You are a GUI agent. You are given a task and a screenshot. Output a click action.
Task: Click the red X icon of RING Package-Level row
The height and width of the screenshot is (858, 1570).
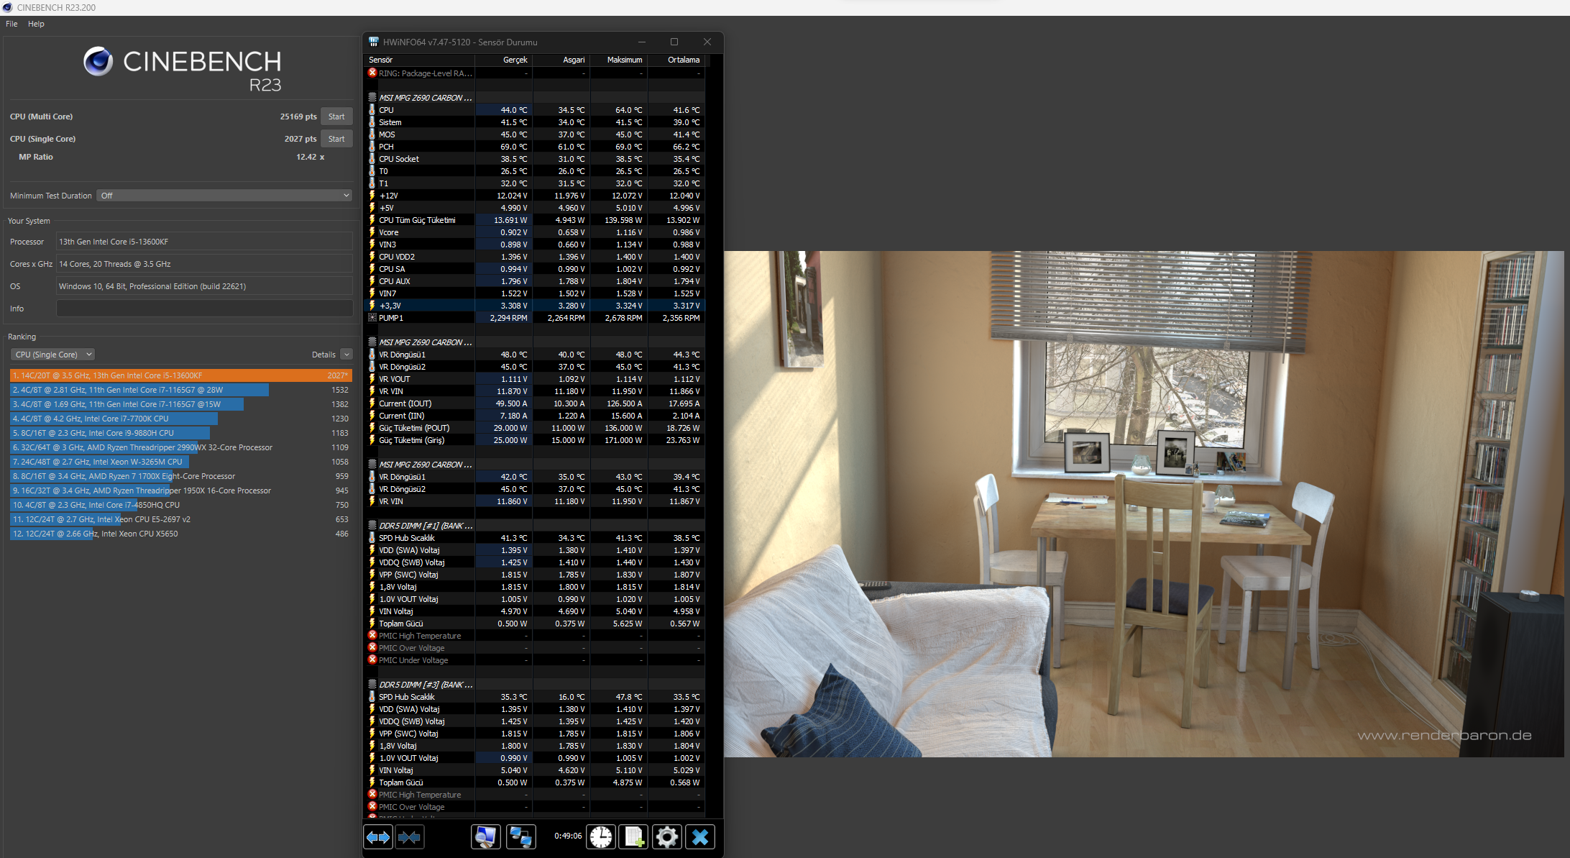(372, 73)
